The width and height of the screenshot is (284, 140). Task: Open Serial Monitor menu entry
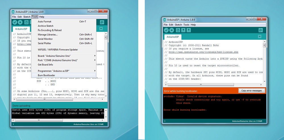64,39
